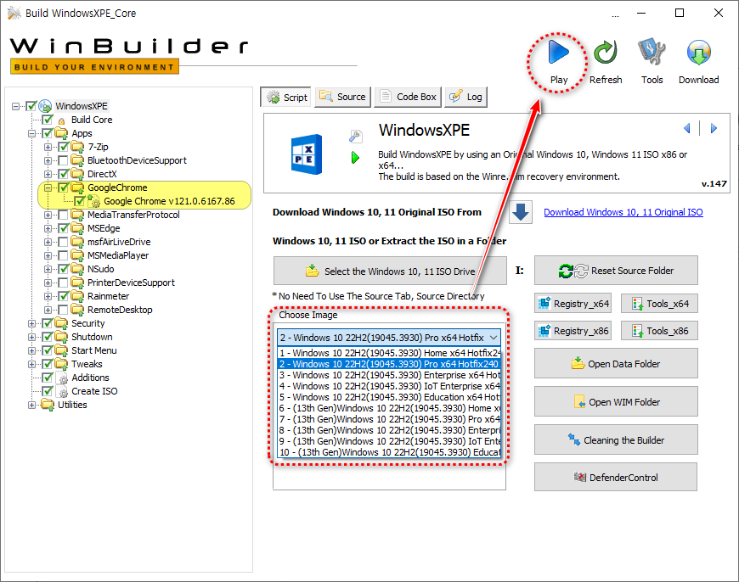The image size is (739, 582).
Task: Select 13th Gen Windows 10 Pro x64 option
Action: tap(389, 419)
